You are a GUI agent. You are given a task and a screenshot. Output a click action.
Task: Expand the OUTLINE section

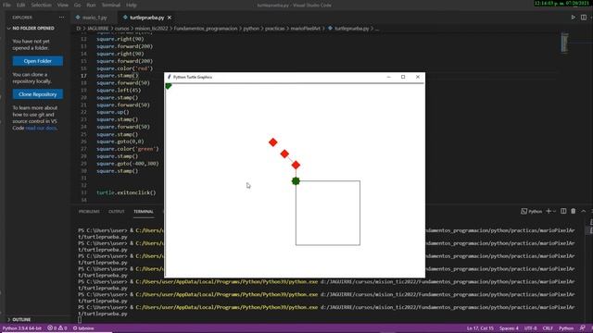click(x=21, y=319)
